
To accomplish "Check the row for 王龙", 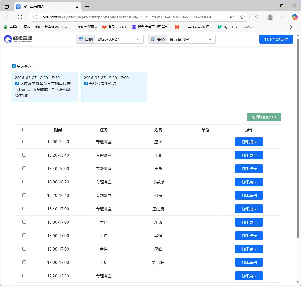I will tap(24, 155).
